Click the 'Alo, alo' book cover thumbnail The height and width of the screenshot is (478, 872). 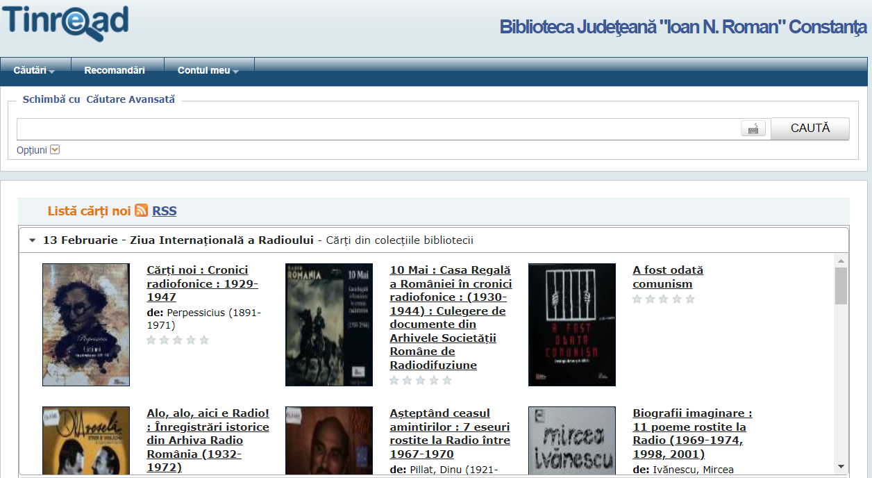pyautogui.click(x=86, y=441)
